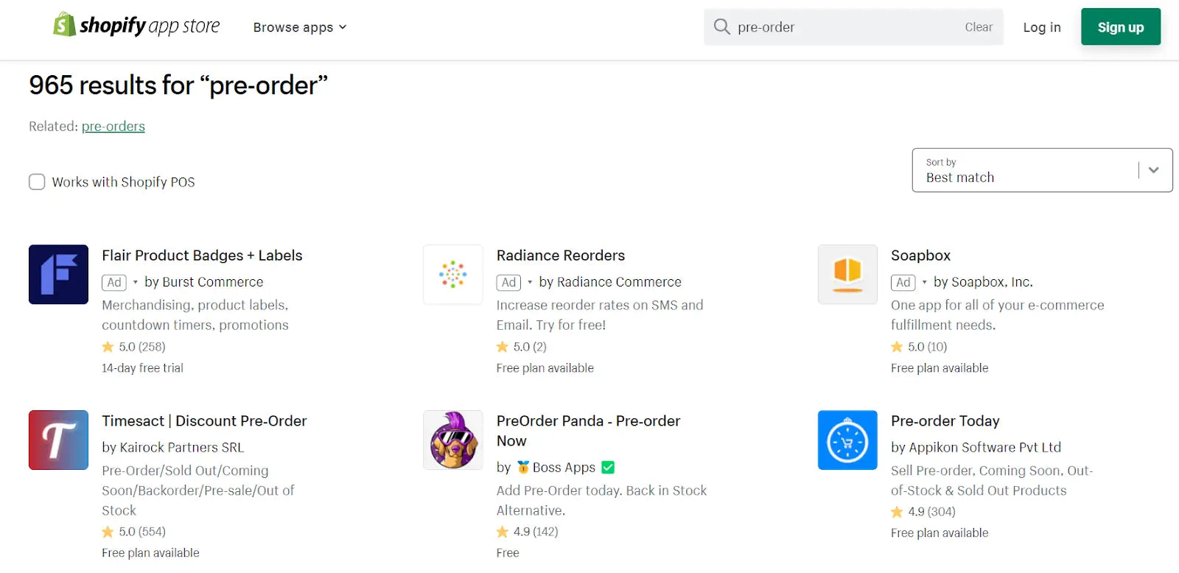
Task: Click the Shopify app store logo
Action: click(x=136, y=26)
